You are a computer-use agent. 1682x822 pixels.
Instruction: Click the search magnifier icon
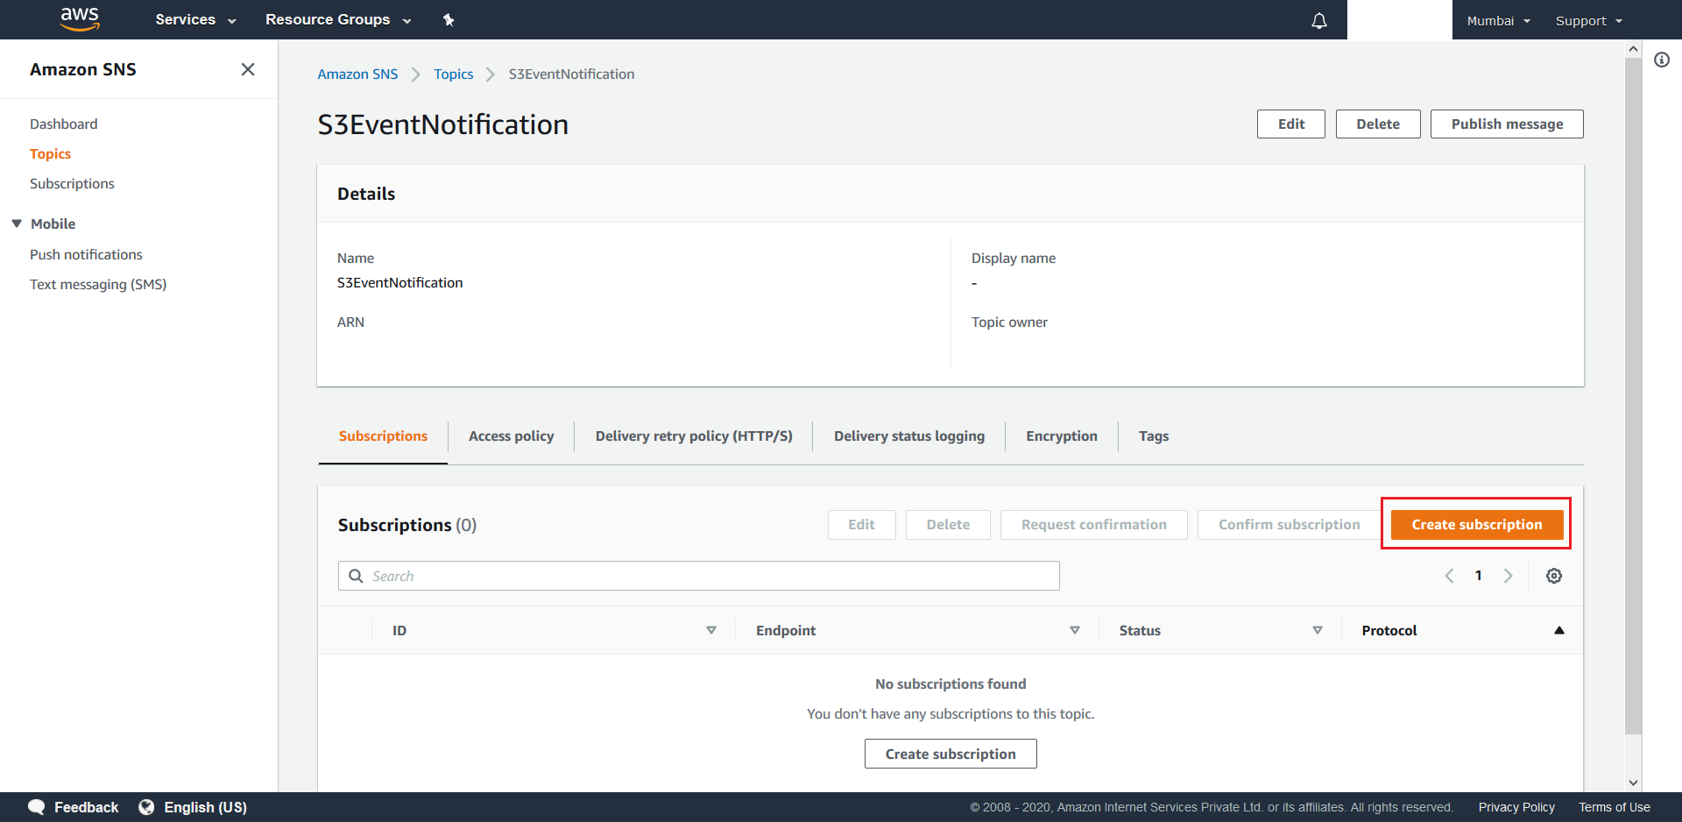pos(356,576)
